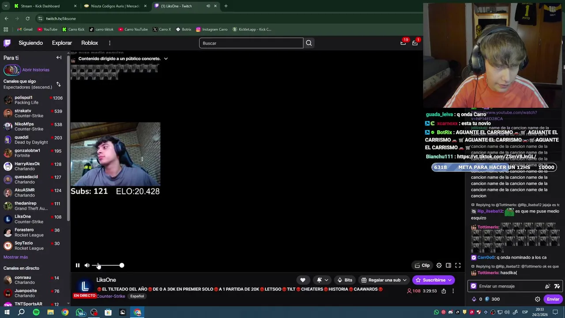Open a new browser tab
Viewport: 565px width, 318px height.
[x=226, y=6]
